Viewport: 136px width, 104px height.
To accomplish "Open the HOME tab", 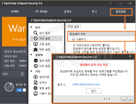I will pos(15,12).
